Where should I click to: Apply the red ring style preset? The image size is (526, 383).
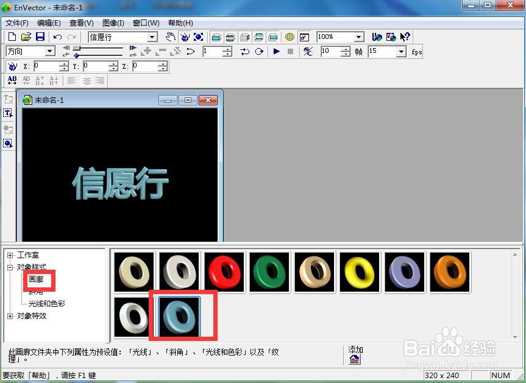click(x=224, y=272)
